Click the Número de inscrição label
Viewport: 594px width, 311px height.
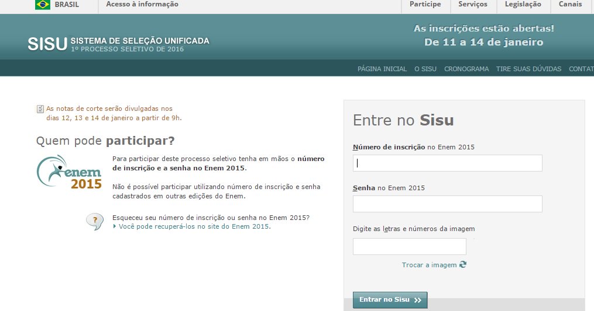click(x=414, y=147)
